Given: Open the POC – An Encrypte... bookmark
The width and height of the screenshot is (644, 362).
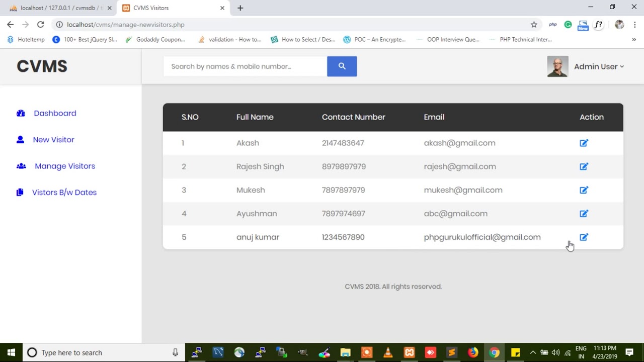Looking at the screenshot, I should coord(374,40).
